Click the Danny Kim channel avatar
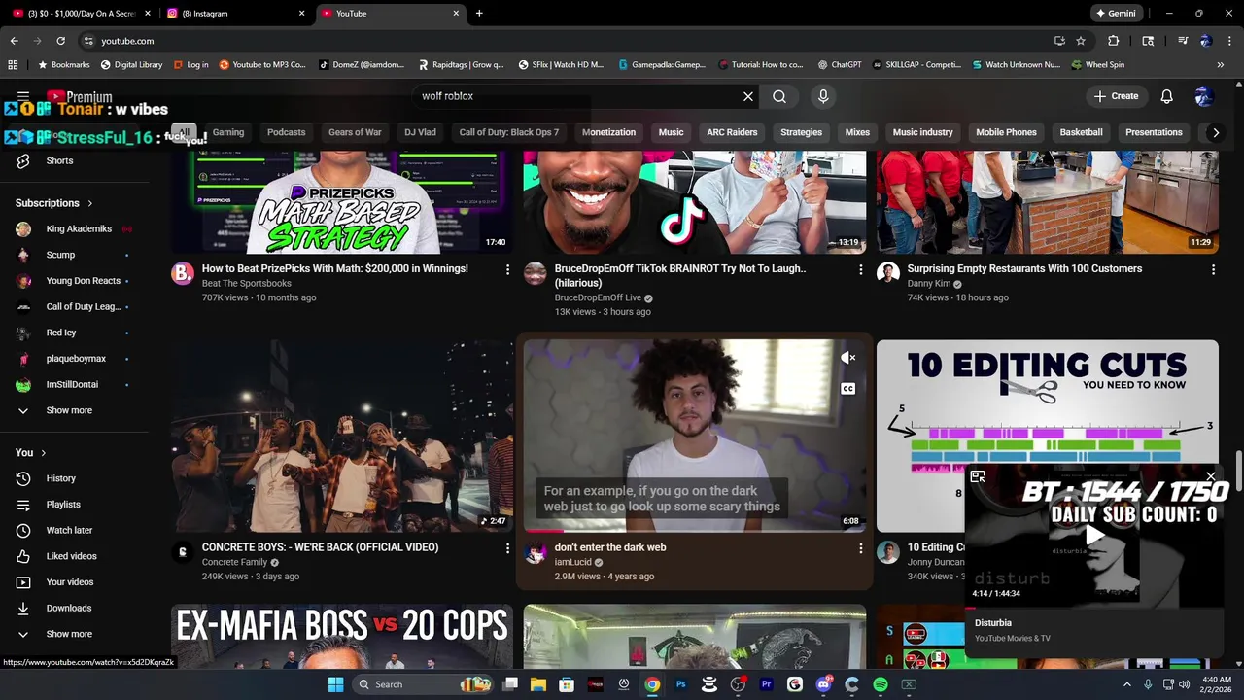 888,273
